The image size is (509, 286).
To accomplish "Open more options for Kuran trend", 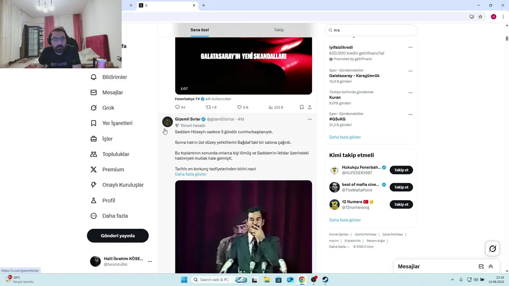I will tap(410, 93).
